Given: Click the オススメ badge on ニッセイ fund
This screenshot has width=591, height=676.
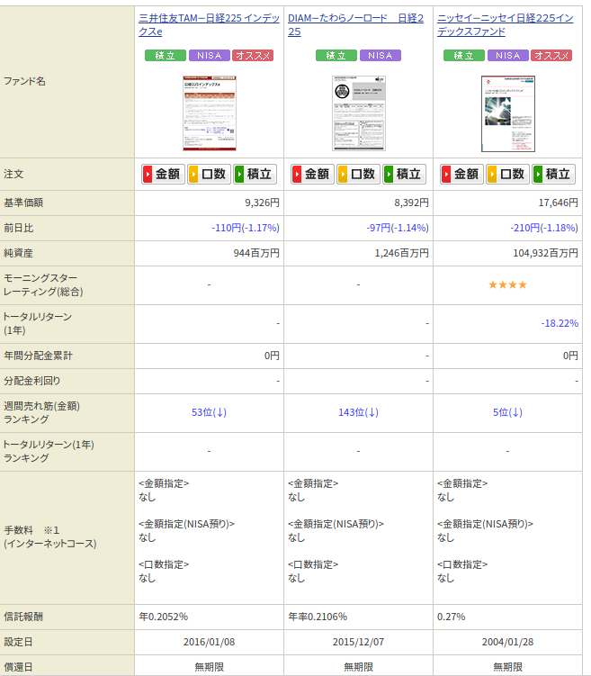Looking at the screenshot, I should (x=551, y=56).
